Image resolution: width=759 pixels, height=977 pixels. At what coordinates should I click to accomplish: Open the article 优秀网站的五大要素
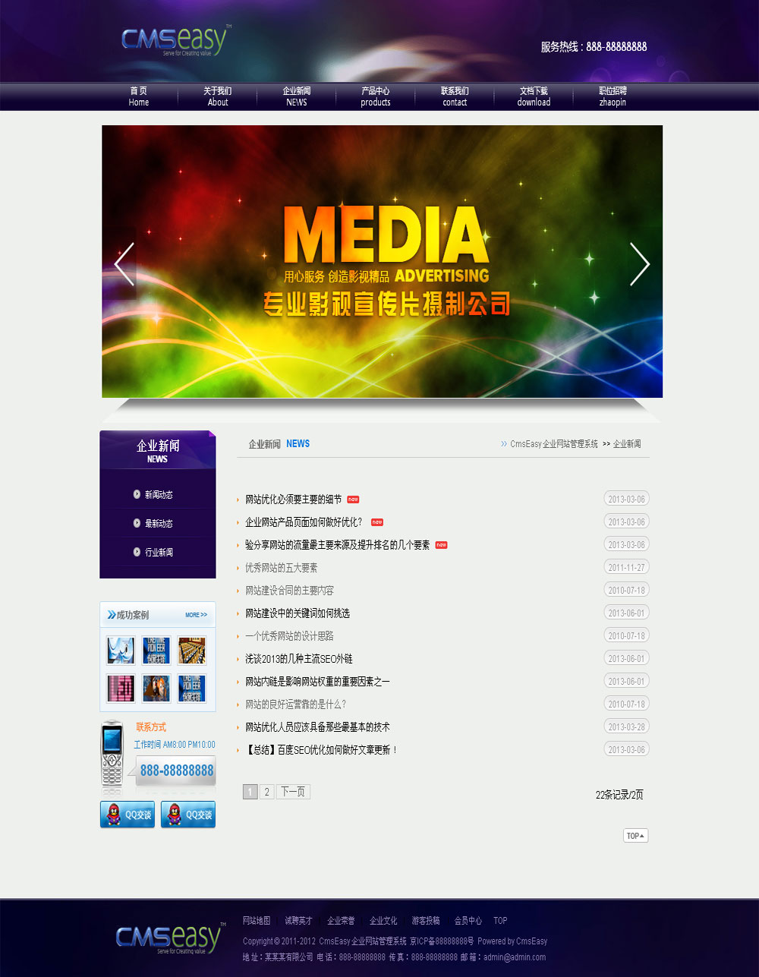pyautogui.click(x=281, y=568)
